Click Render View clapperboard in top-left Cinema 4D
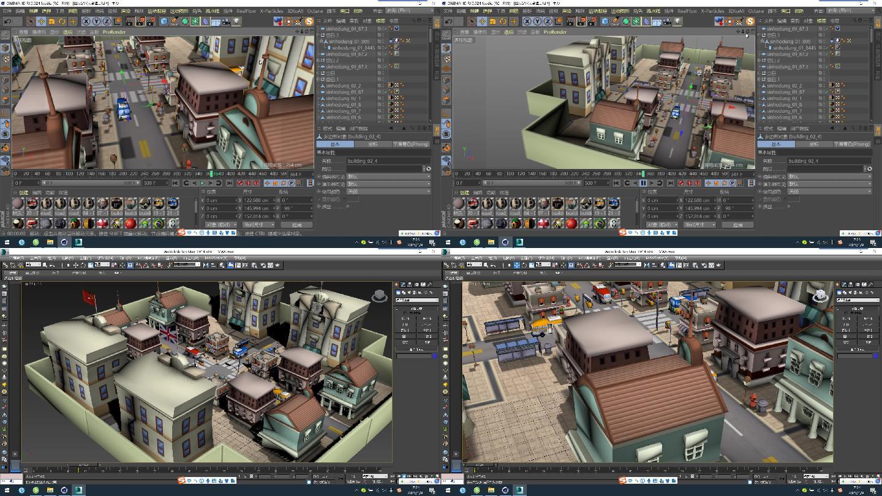The width and height of the screenshot is (882, 496). click(x=130, y=21)
